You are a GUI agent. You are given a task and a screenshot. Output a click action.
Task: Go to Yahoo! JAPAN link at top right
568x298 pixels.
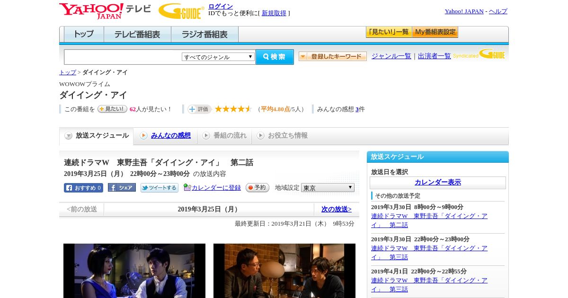464,11
